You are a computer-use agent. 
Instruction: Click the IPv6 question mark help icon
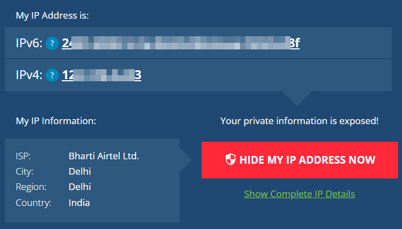pos(52,43)
